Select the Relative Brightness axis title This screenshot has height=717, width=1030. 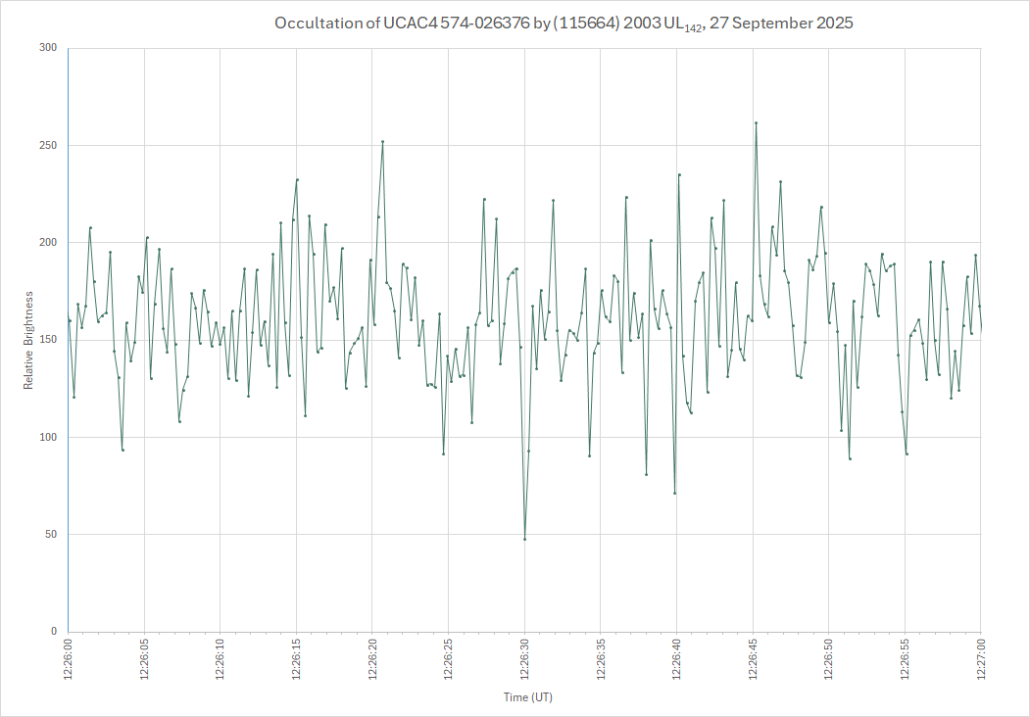[28, 340]
